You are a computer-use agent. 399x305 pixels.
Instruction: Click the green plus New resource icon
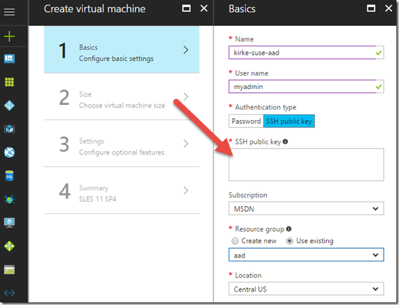9,36
